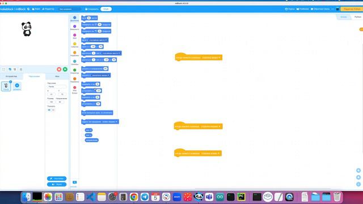Click the add sprite plus button
This screenshot has width=363, height=204.
click(17, 86)
